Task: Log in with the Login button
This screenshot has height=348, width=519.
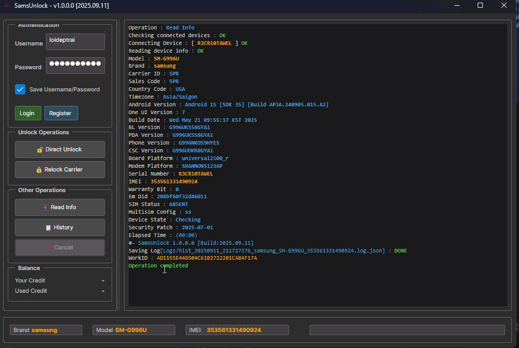Action: [x=28, y=113]
